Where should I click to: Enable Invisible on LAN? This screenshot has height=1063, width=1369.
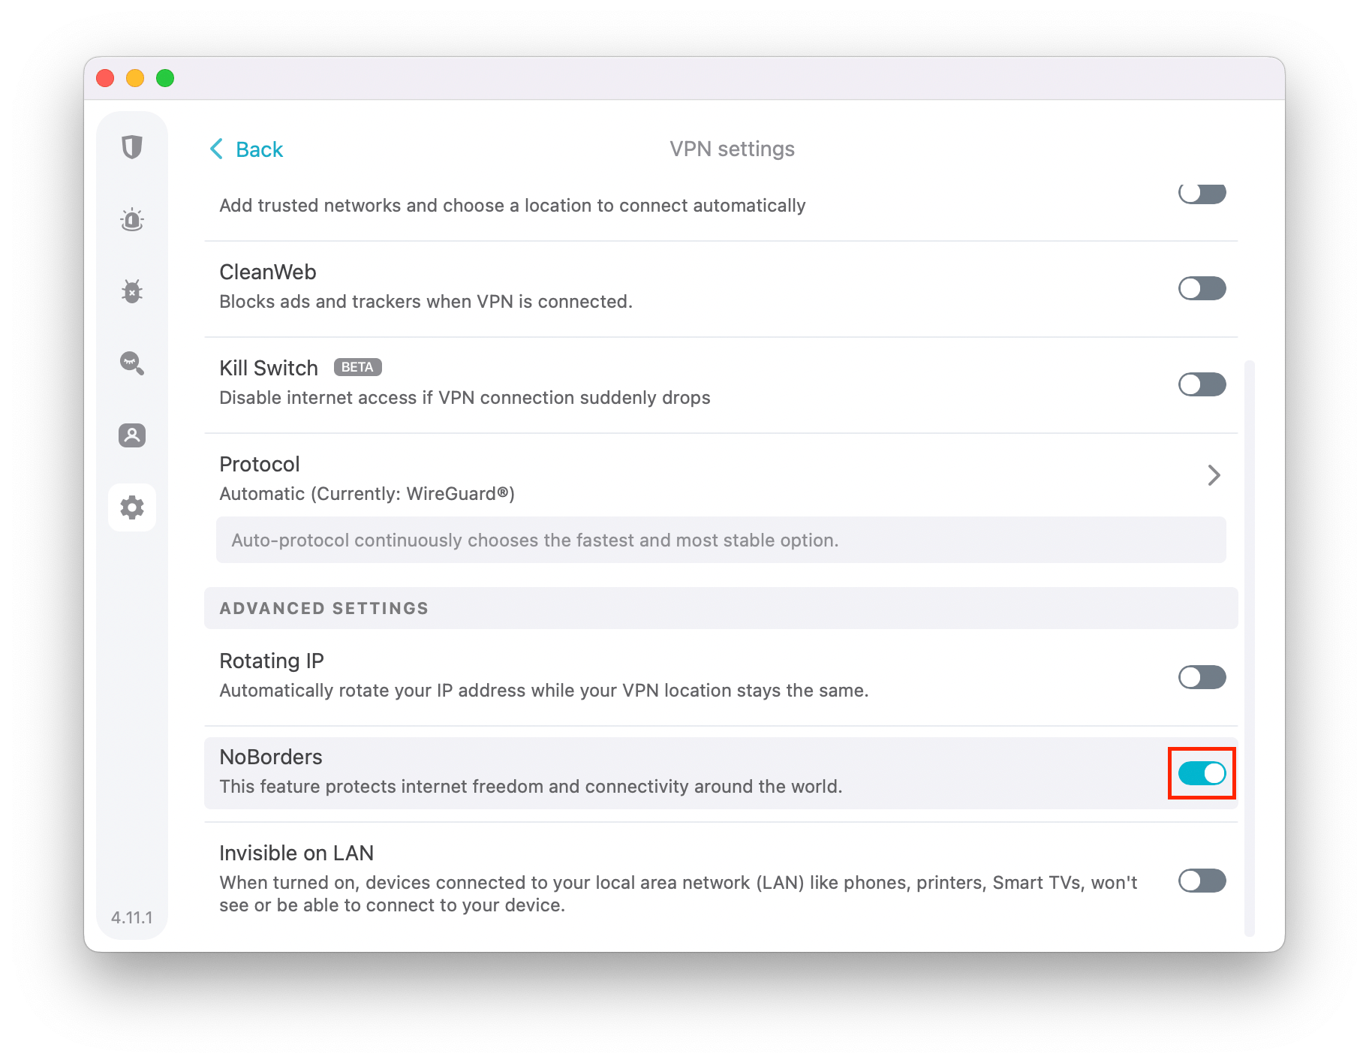point(1201,881)
